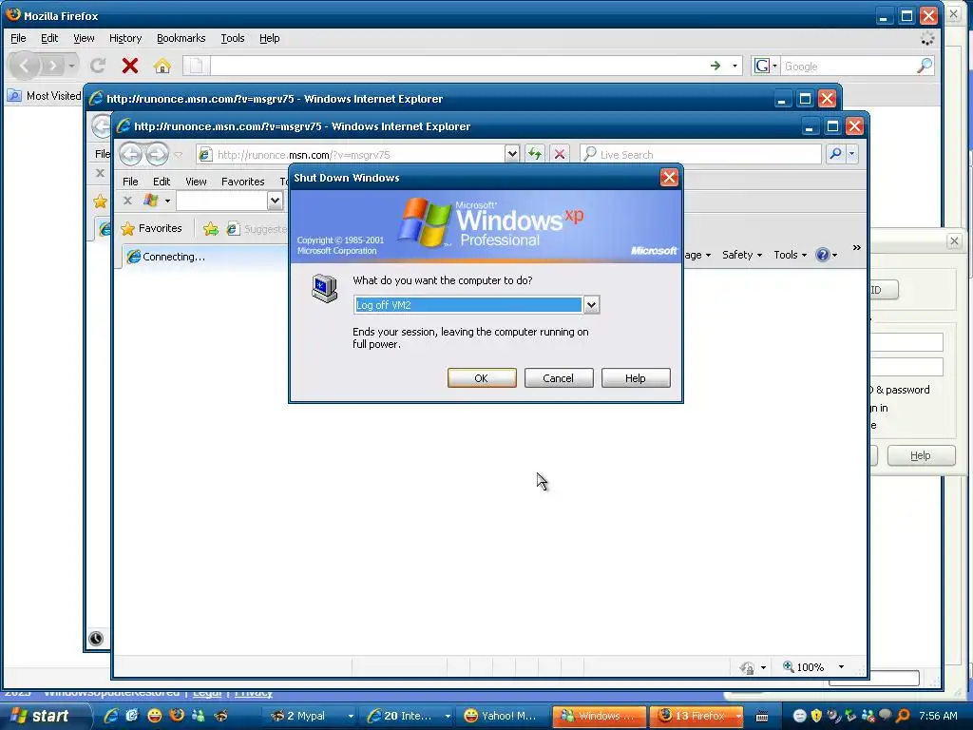Image resolution: width=973 pixels, height=730 pixels.
Task: Click Firefox green Go arrow
Action: [x=715, y=66]
